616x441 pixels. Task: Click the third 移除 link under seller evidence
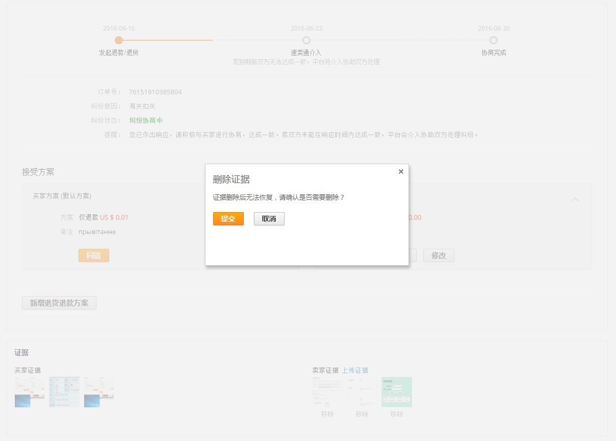coord(397,414)
